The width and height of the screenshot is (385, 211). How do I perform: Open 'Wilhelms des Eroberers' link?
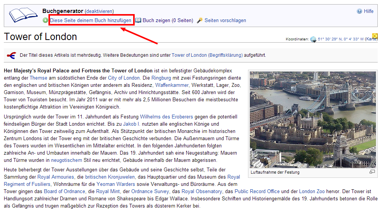click(x=166, y=117)
